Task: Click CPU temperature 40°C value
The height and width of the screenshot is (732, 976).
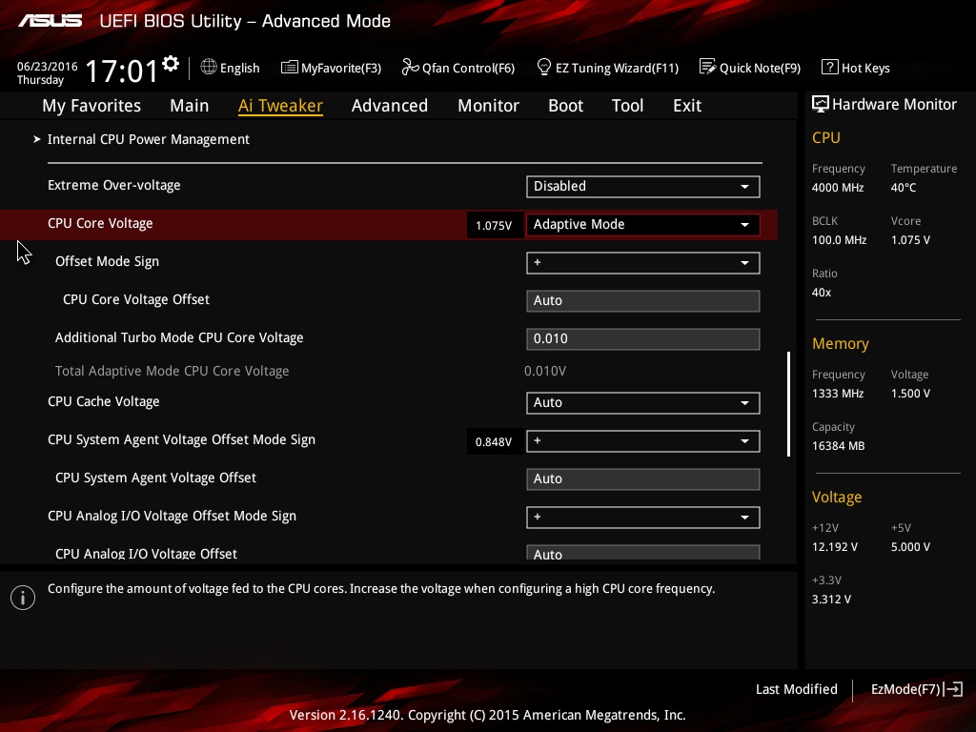Action: coord(904,188)
